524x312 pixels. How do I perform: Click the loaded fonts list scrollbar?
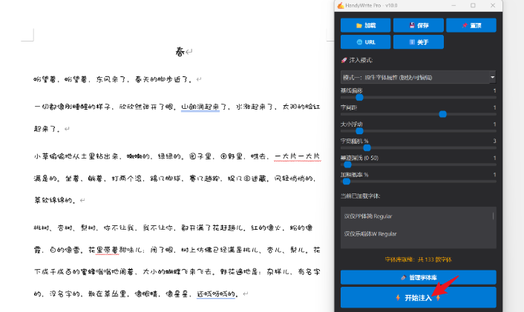pyautogui.click(x=494, y=216)
